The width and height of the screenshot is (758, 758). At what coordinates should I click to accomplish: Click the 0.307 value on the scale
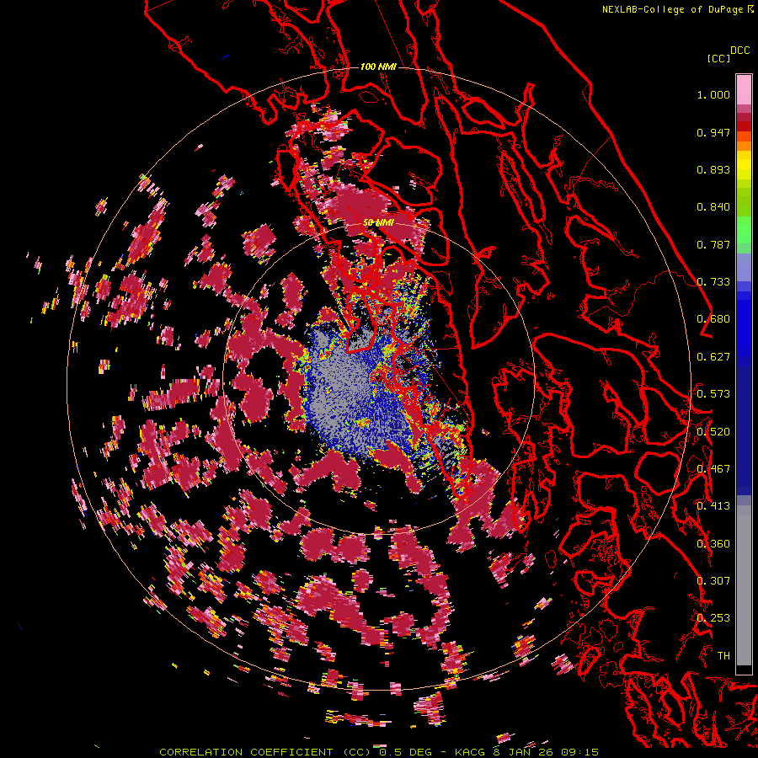coord(713,580)
